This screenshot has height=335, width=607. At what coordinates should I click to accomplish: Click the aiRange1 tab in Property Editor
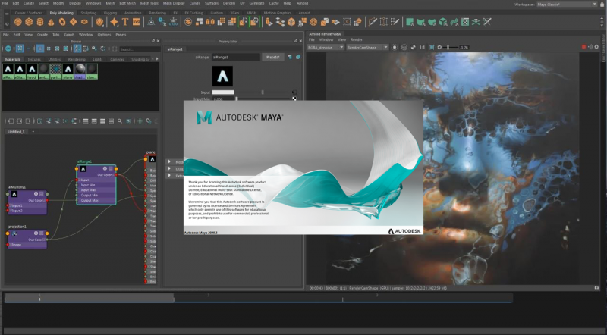point(175,49)
